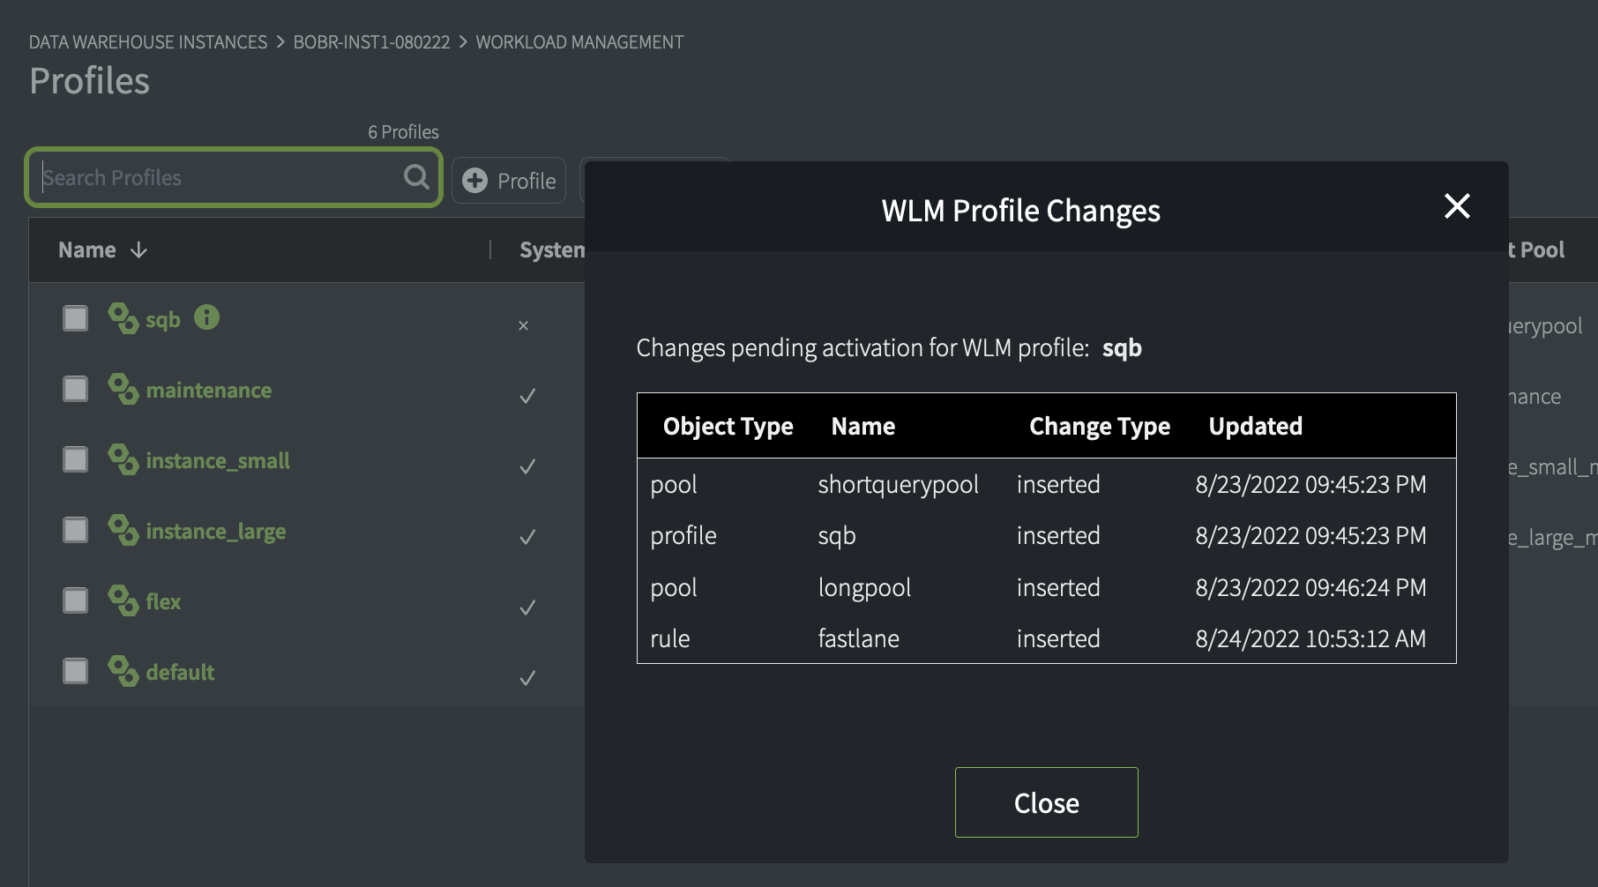The height and width of the screenshot is (887, 1598).
Task: Close dialog using the X icon
Action: point(1457,206)
